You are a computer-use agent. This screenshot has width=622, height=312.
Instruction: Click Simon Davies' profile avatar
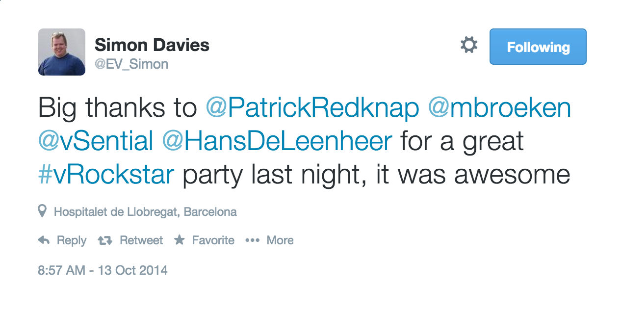(62, 52)
